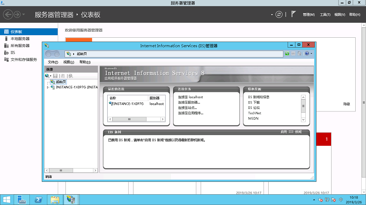This screenshot has height=205, width=366.
Task: Click 连接至应用程序... link
Action: click(x=191, y=113)
